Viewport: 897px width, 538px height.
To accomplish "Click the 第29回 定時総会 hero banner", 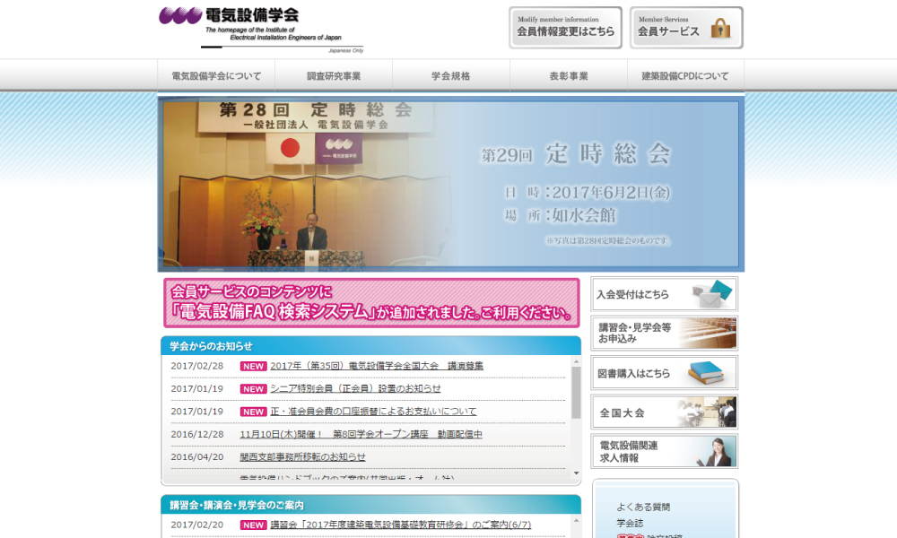I will 451,184.
